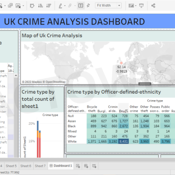Screen dimensions: 175x175
Task: Open the Clear sheet dropdown arrow
Action: click(23, 6)
